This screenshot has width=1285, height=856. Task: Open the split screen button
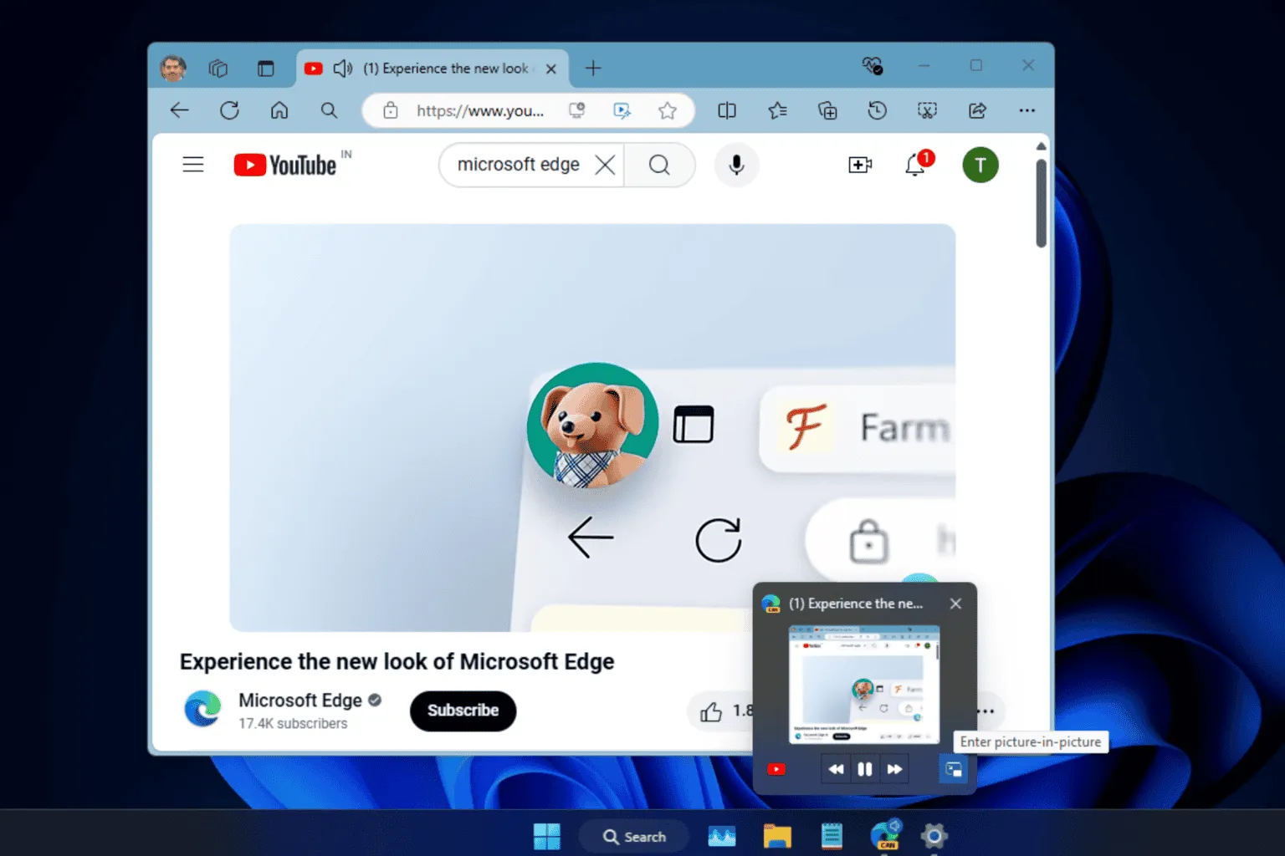[727, 110]
